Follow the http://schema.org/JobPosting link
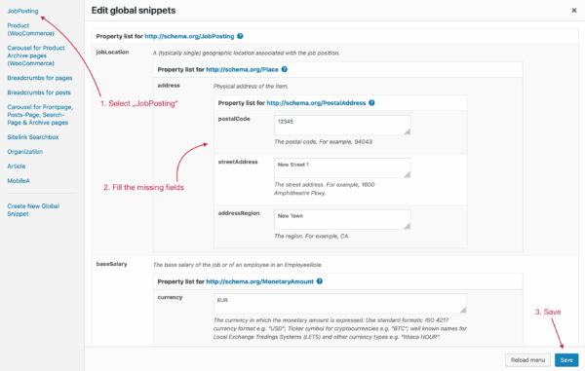Image resolution: width=585 pixels, height=371 pixels. 189,36
